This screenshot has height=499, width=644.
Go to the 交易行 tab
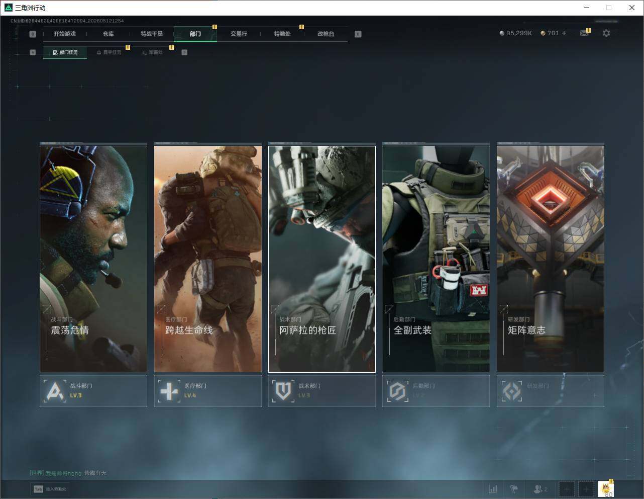[x=239, y=34]
